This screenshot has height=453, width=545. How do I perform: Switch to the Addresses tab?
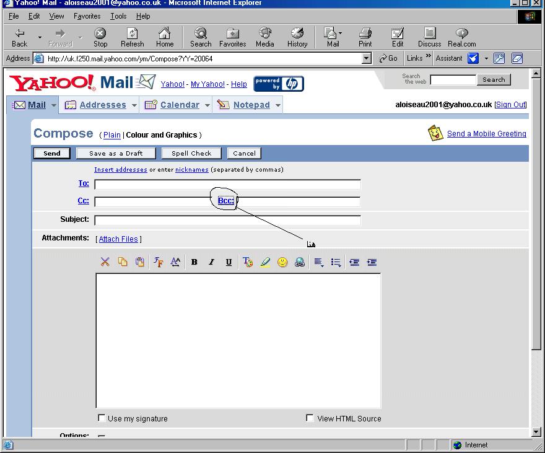pyautogui.click(x=103, y=105)
